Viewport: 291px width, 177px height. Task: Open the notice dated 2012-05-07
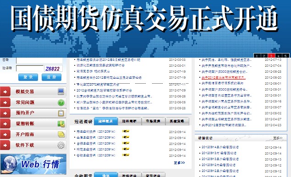226,107
